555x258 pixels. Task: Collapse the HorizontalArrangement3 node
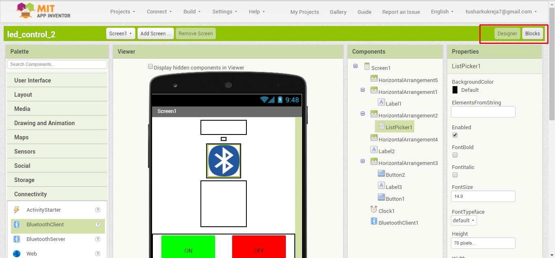(363, 161)
